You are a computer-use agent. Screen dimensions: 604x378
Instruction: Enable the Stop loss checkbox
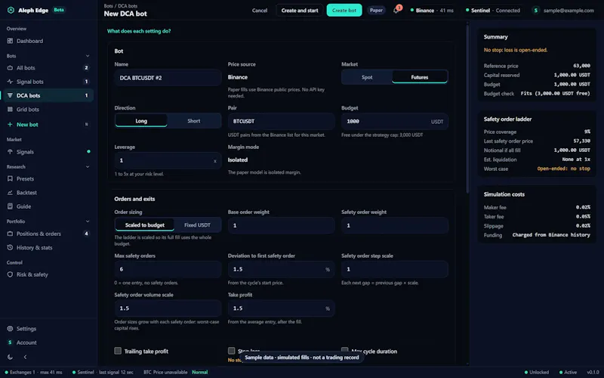tap(231, 351)
